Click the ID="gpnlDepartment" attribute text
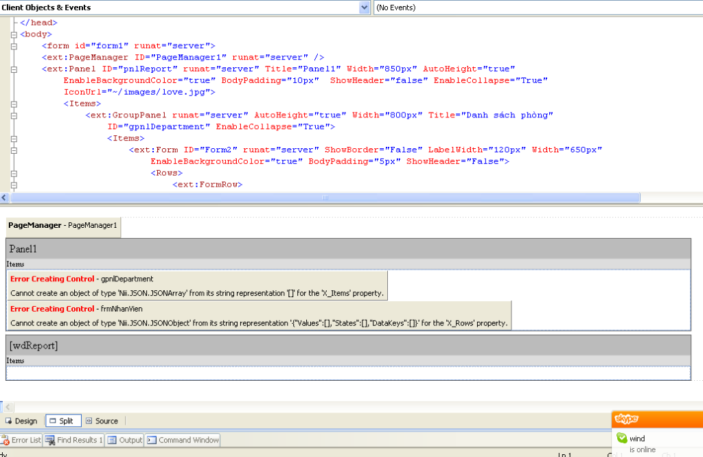This screenshot has width=703, height=457. point(159,127)
